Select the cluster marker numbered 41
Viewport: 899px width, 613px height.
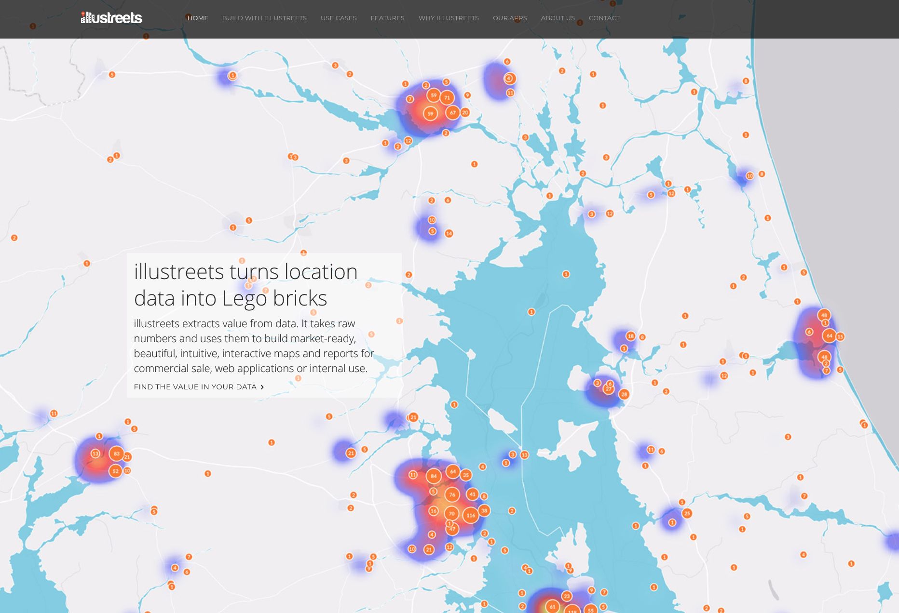coord(472,494)
